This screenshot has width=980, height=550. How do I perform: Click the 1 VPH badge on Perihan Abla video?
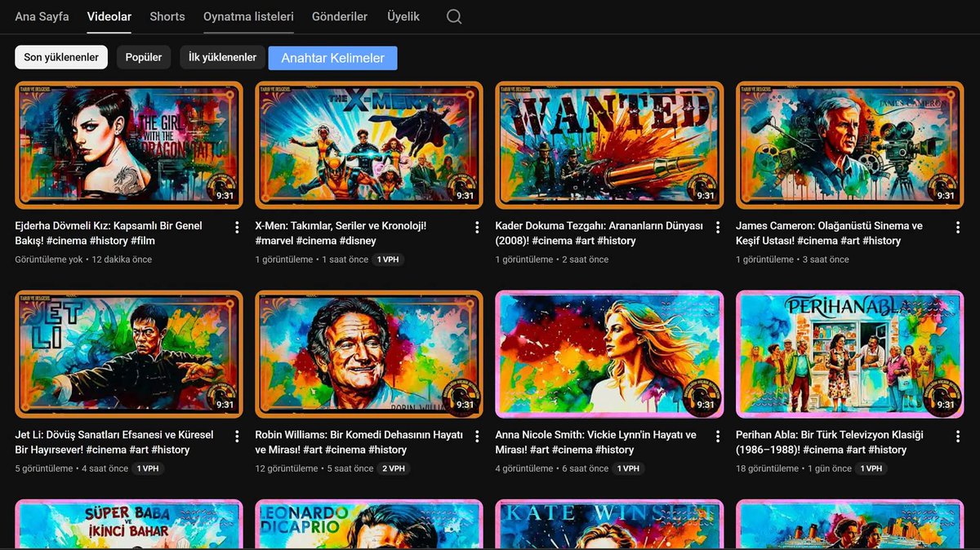click(871, 468)
